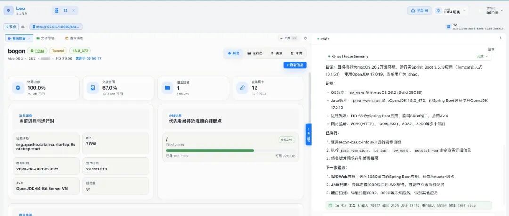
Task: Select the 对话 1 conversation tab
Action: [x=324, y=39]
